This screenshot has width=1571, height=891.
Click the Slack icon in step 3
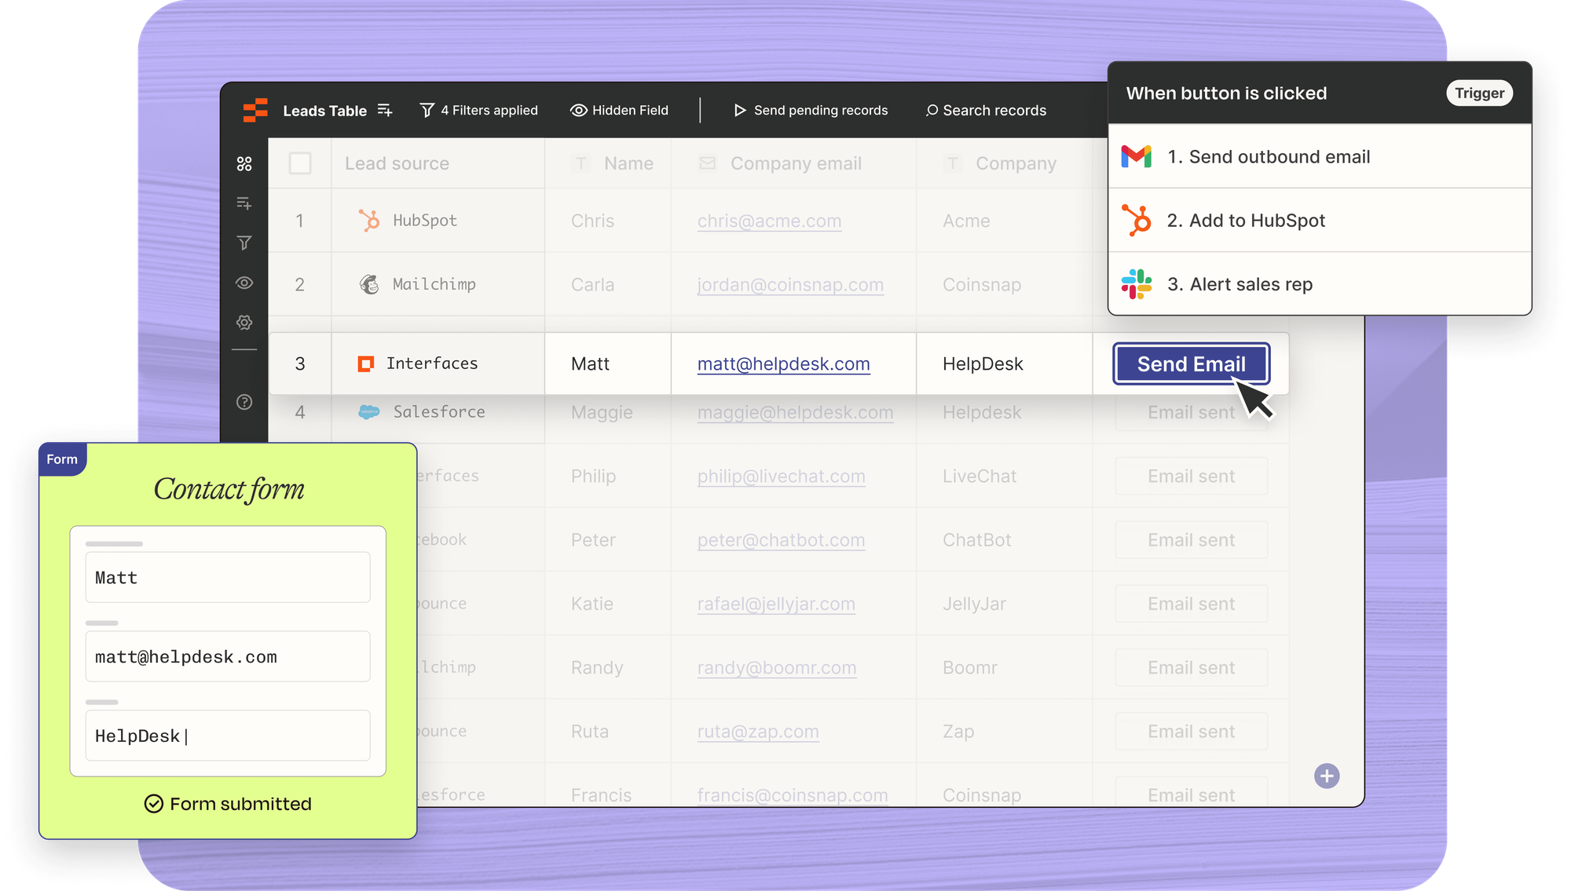point(1136,284)
